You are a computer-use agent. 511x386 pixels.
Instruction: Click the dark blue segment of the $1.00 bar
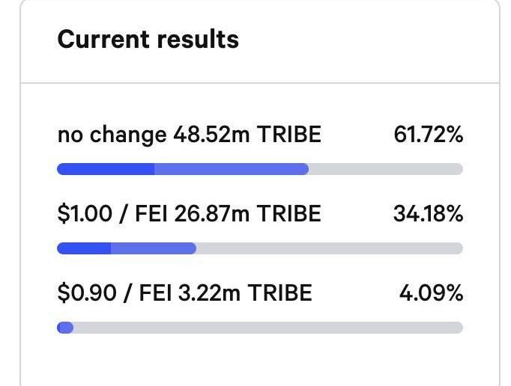tap(84, 248)
